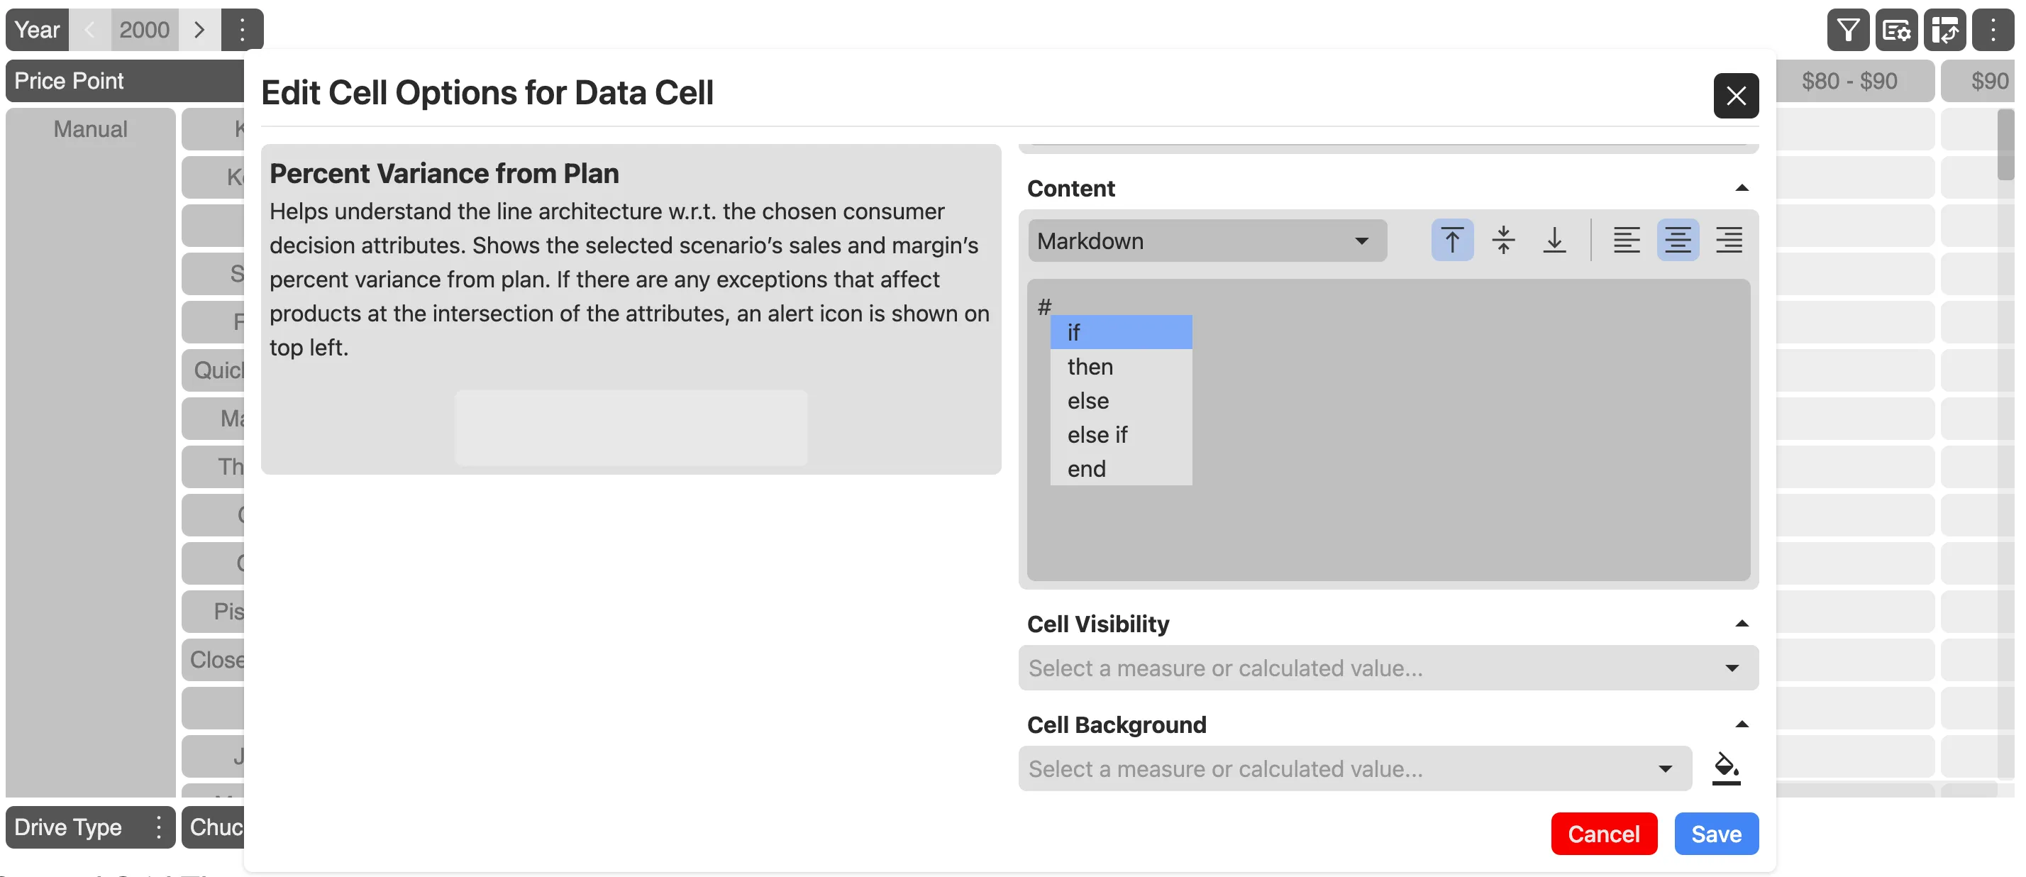This screenshot has width=2026, height=877.
Task: Apply left text alignment in Content section
Action: [1627, 240]
